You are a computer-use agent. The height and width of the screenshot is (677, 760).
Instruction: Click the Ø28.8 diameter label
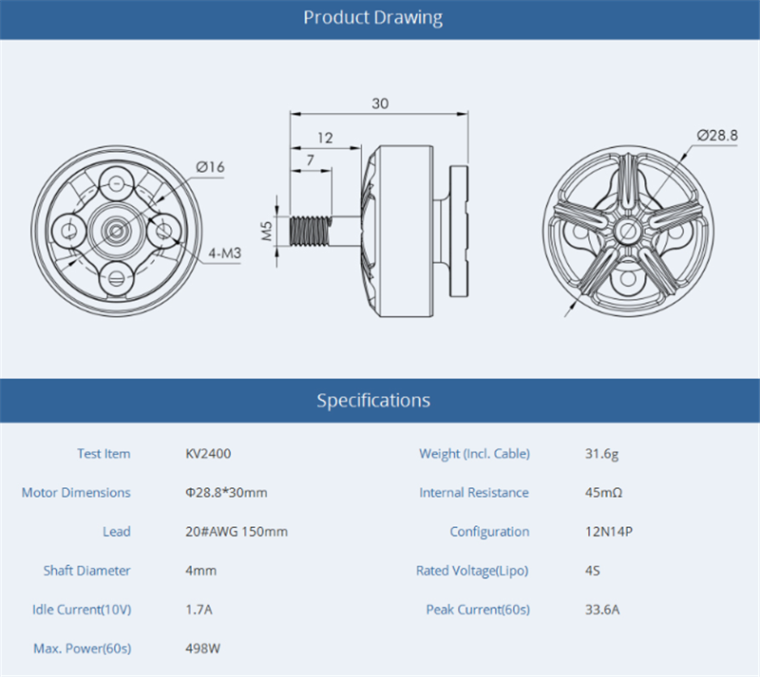pos(717,135)
